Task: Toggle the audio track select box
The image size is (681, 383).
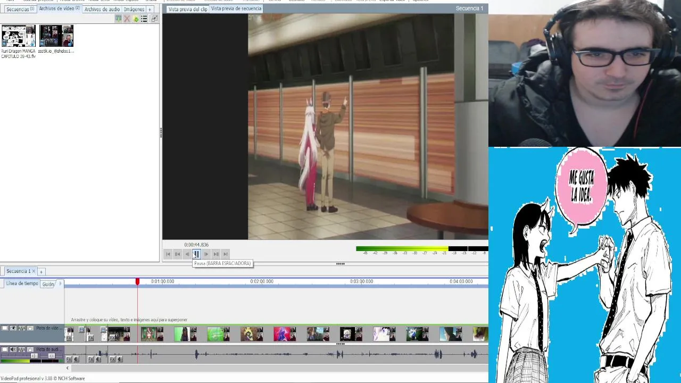Action: point(5,349)
